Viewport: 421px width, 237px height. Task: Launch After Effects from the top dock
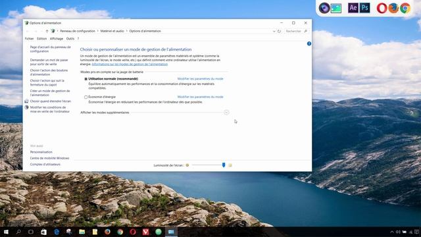[353, 8]
